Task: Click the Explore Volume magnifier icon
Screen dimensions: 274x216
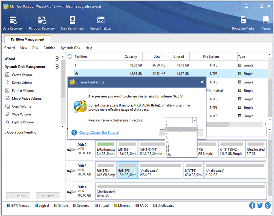Action: click(x=7, y=122)
